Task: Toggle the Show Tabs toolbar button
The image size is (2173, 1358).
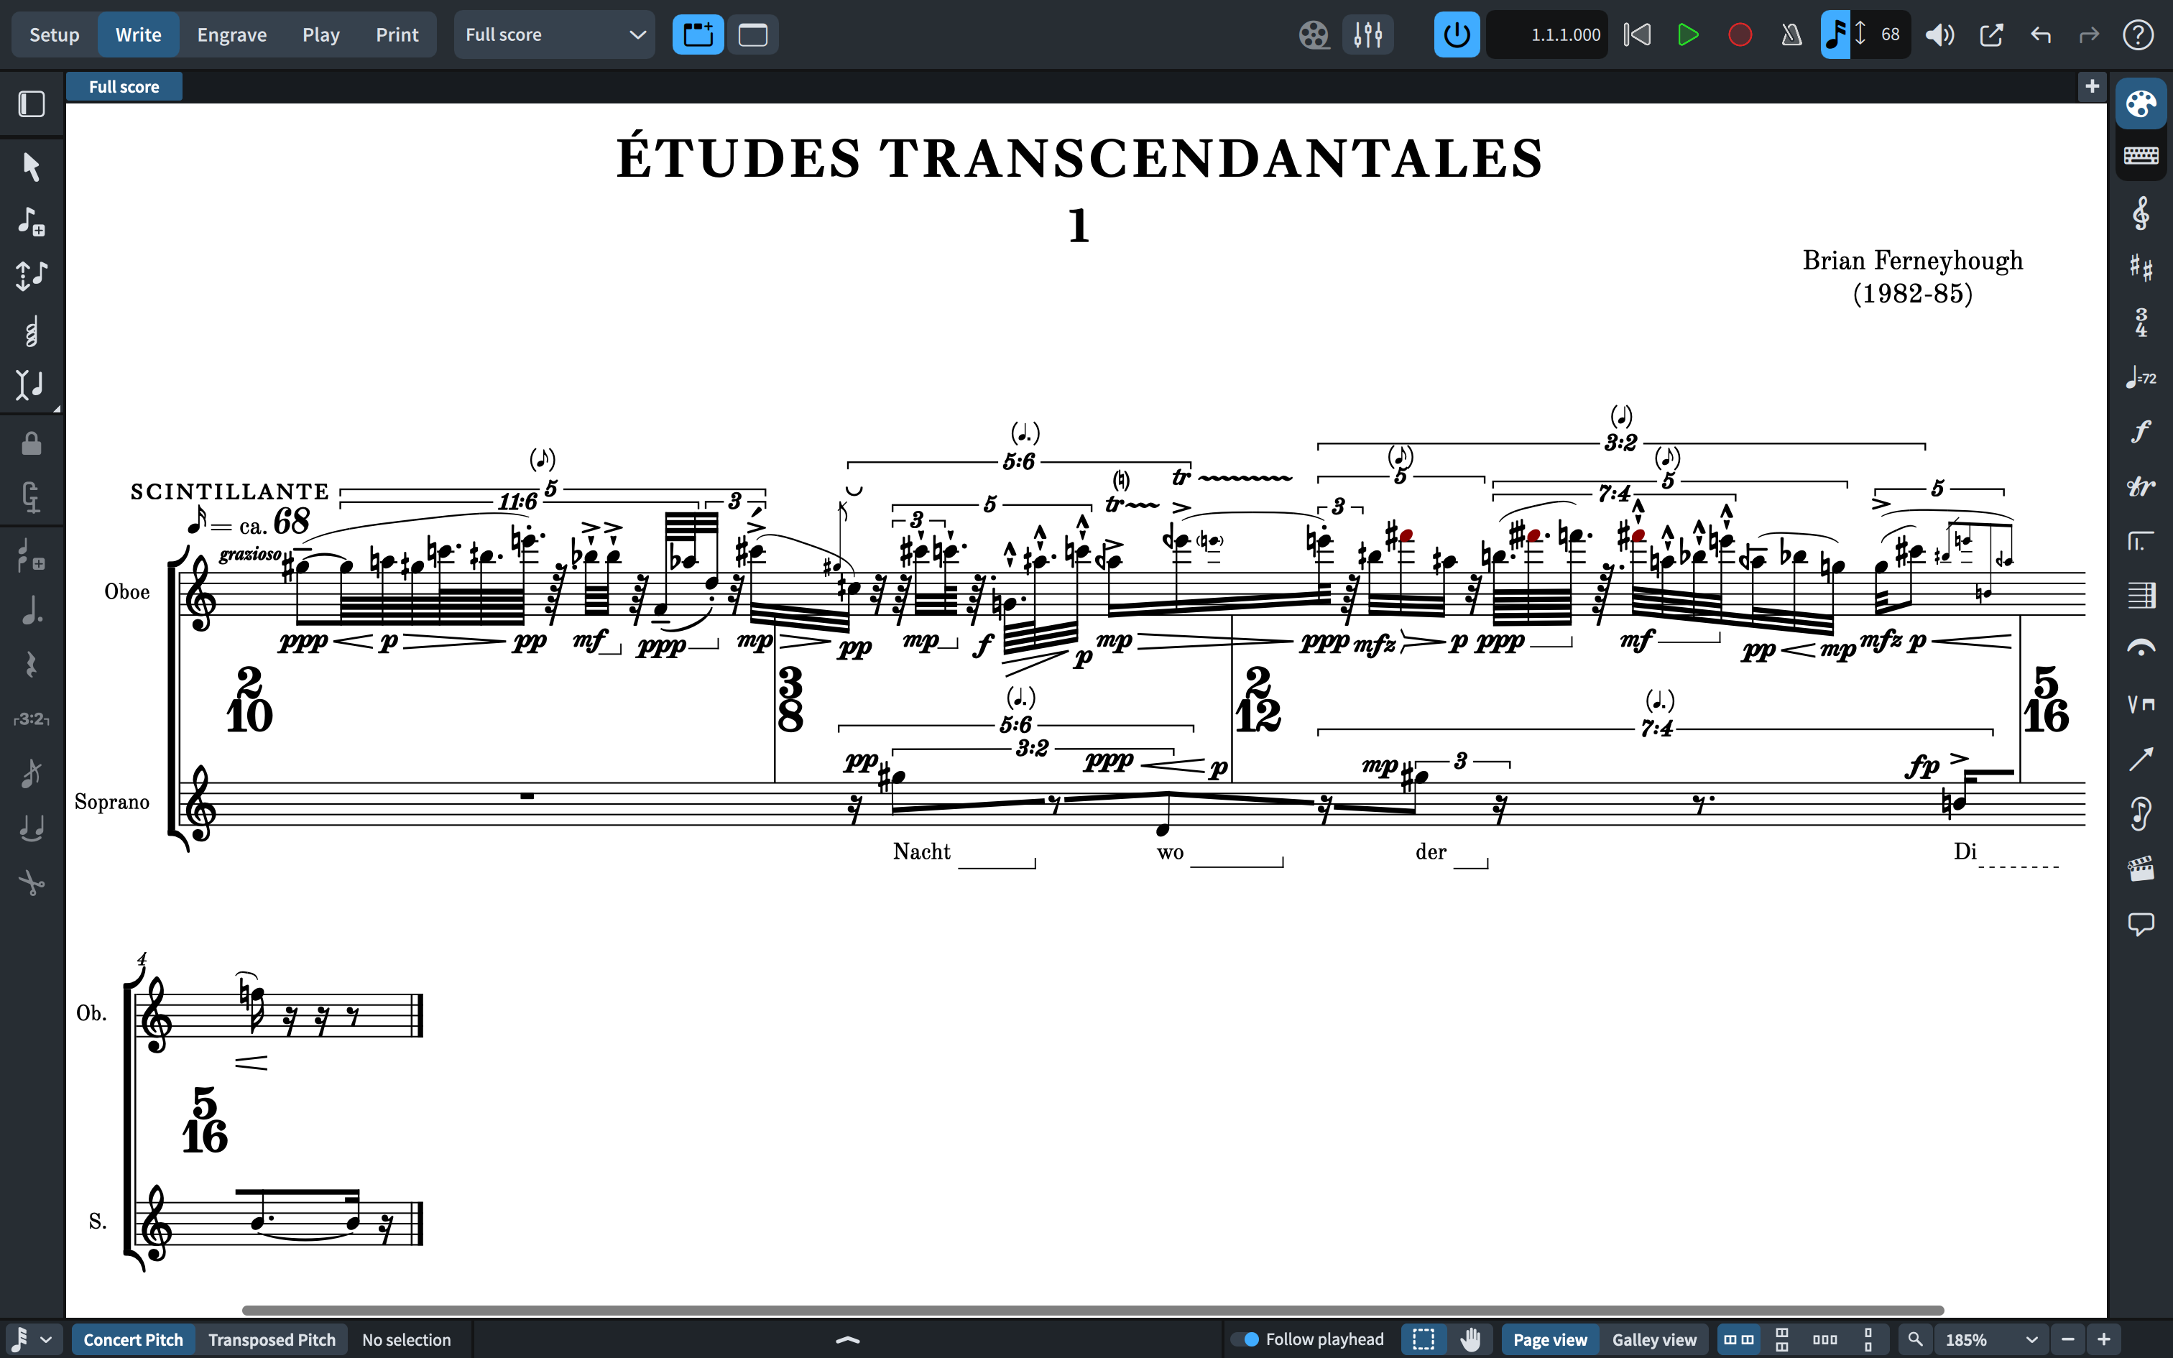Action: 698,35
